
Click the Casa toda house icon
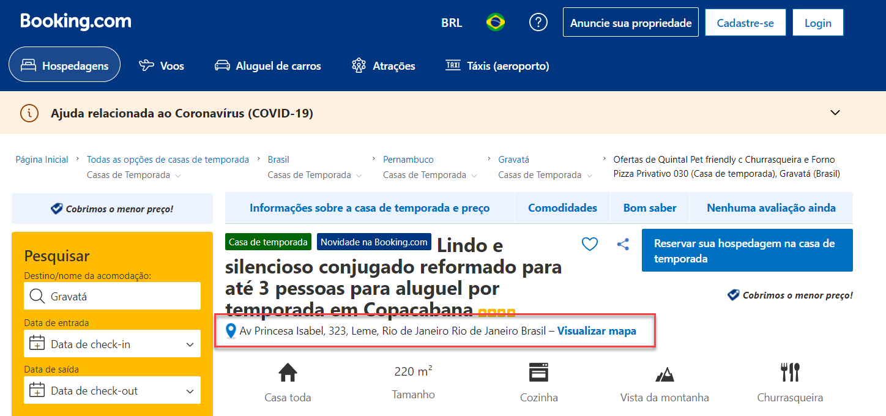[288, 372]
